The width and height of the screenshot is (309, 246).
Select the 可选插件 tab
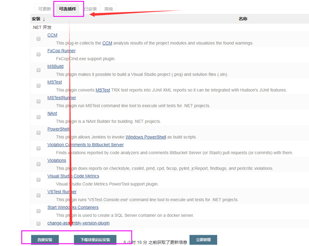(67, 9)
